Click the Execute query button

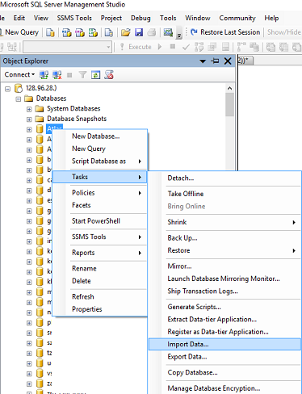(136, 47)
